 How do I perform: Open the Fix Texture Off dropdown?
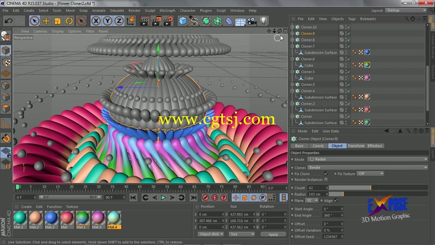(371, 173)
